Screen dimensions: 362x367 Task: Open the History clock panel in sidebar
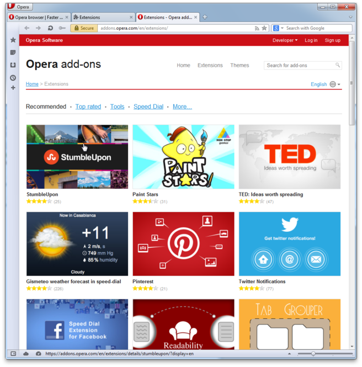point(13,78)
